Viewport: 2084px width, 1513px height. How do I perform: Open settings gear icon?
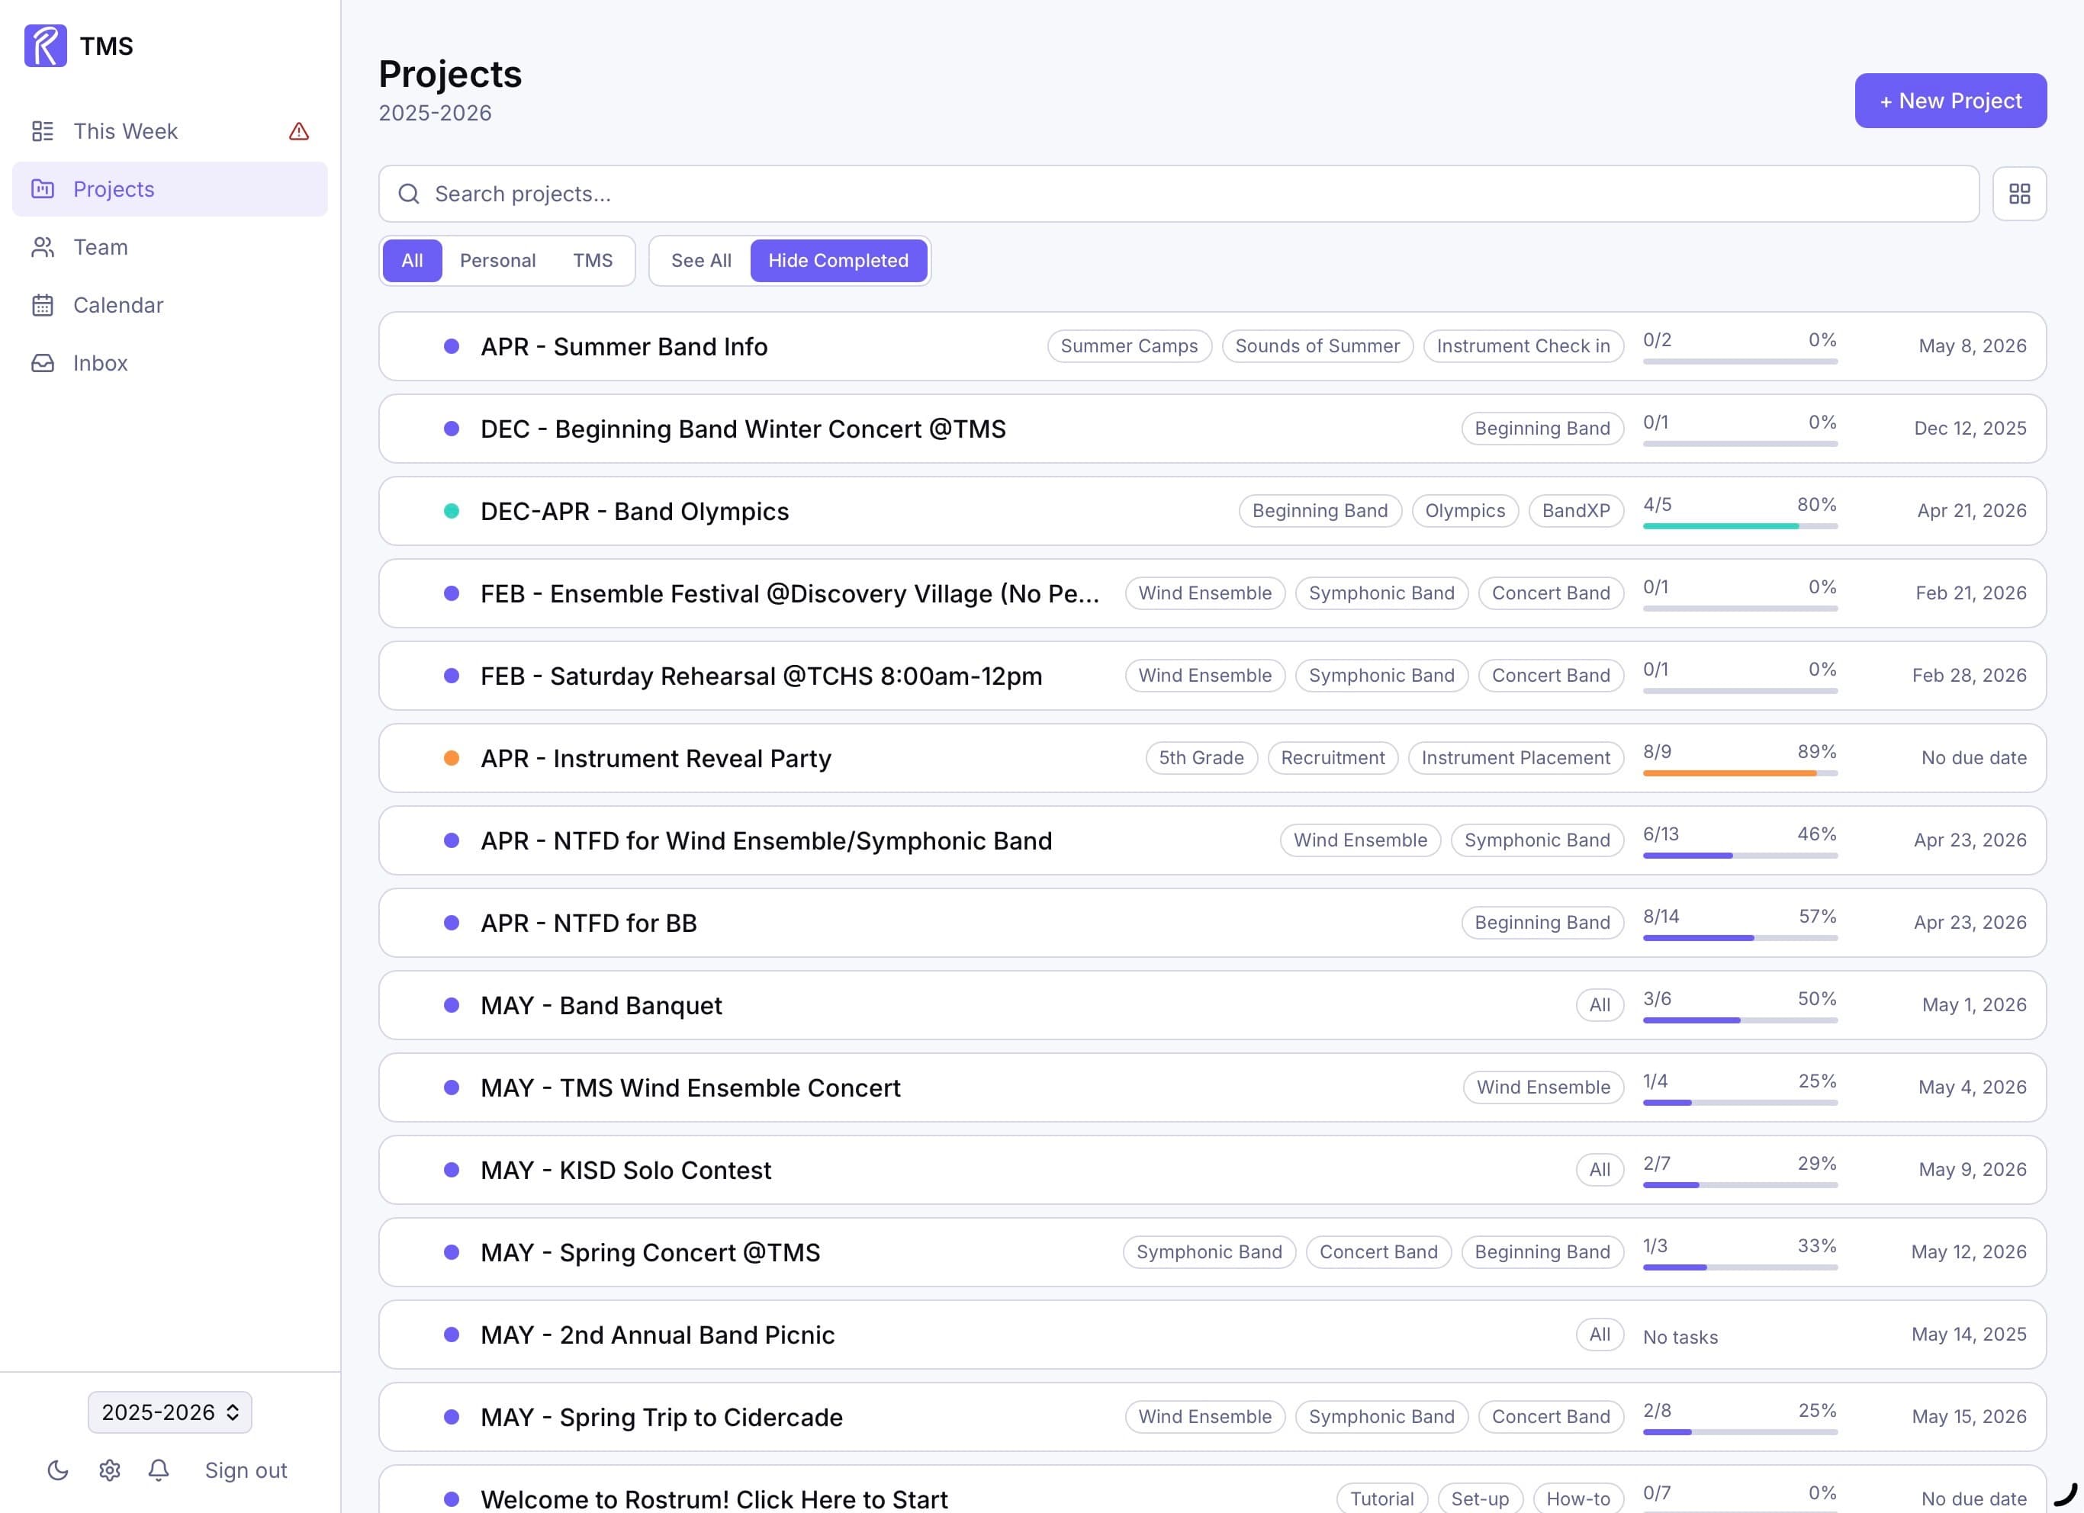click(109, 1470)
